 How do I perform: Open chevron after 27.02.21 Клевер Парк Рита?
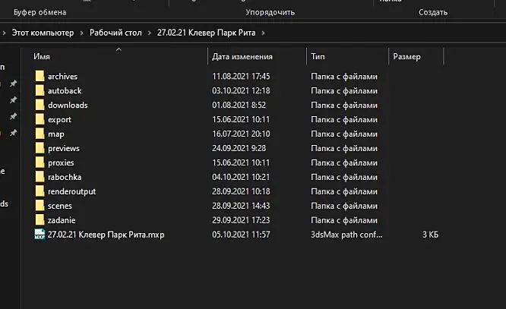(x=264, y=33)
